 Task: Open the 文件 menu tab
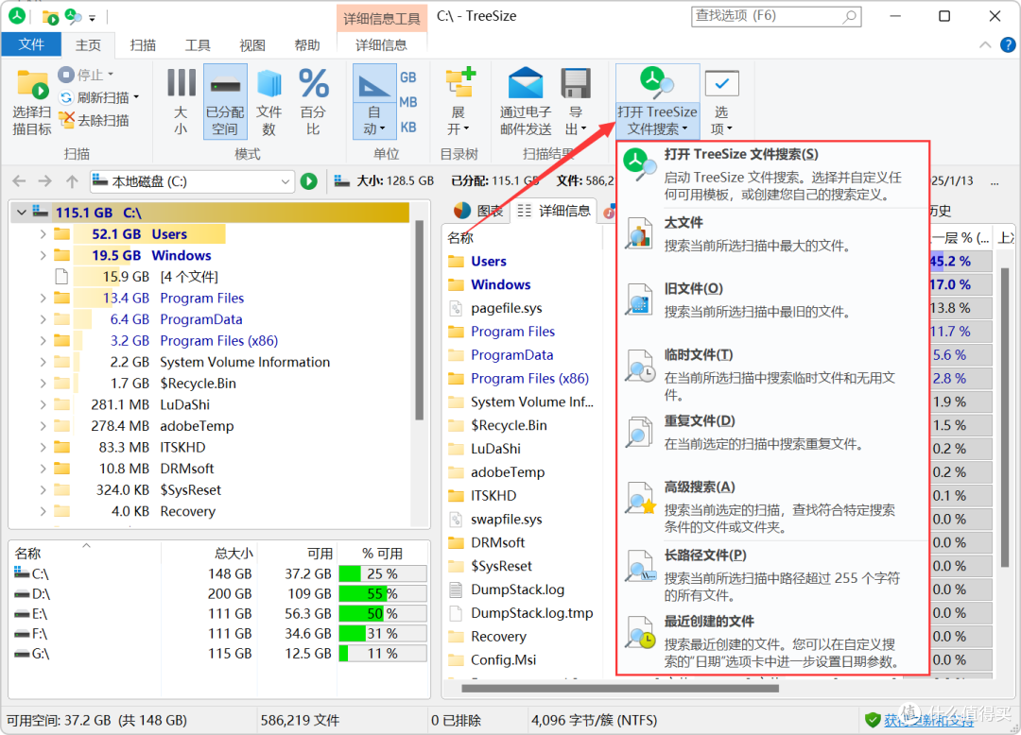[31, 44]
